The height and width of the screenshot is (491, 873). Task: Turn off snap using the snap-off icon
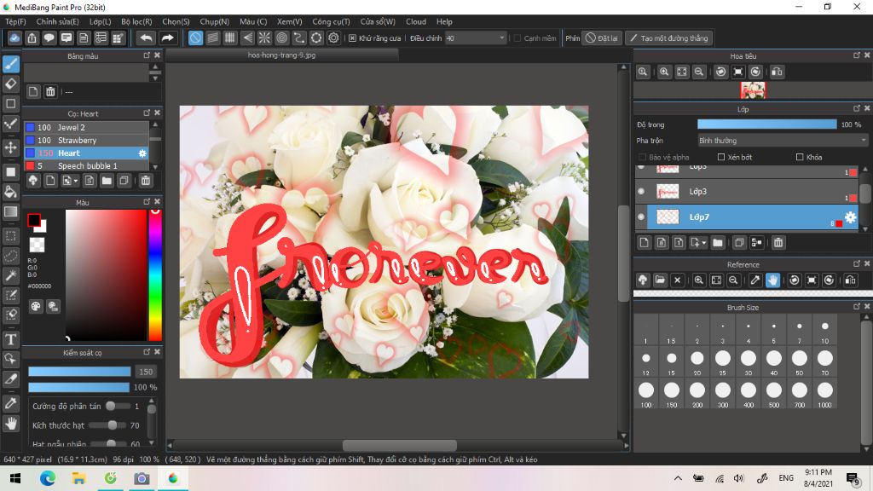(x=195, y=38)
